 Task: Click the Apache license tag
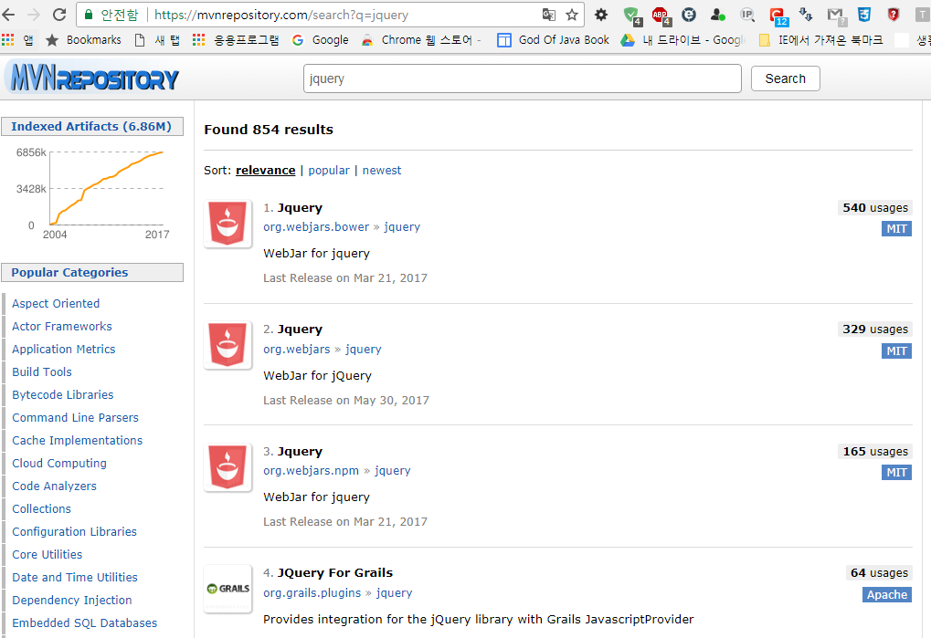click(886, 595)
